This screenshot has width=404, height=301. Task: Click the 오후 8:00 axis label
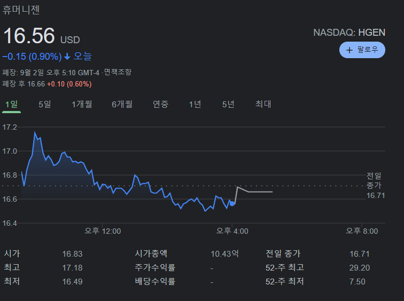[x=362, y=231]
